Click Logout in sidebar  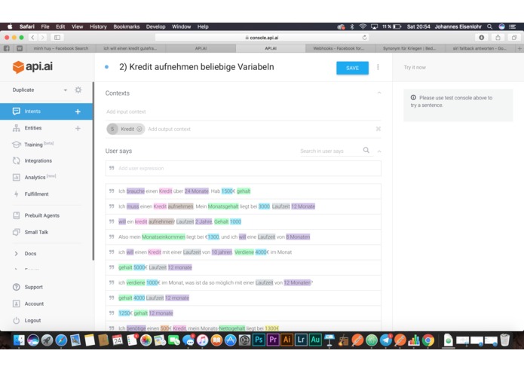[32, 320]
